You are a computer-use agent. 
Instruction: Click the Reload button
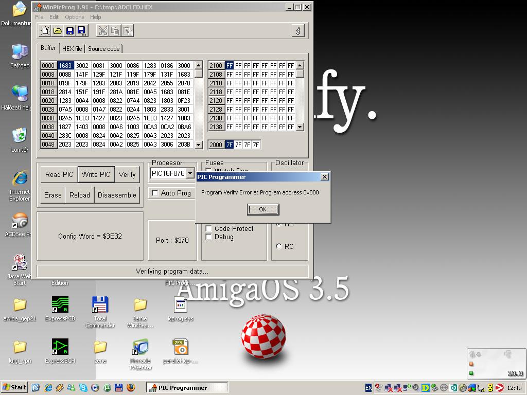(80, 195)
